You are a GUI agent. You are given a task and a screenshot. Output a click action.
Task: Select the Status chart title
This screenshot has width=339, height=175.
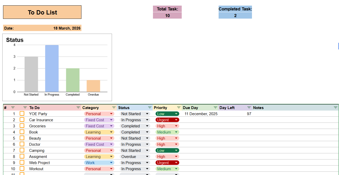coord(15,40)
